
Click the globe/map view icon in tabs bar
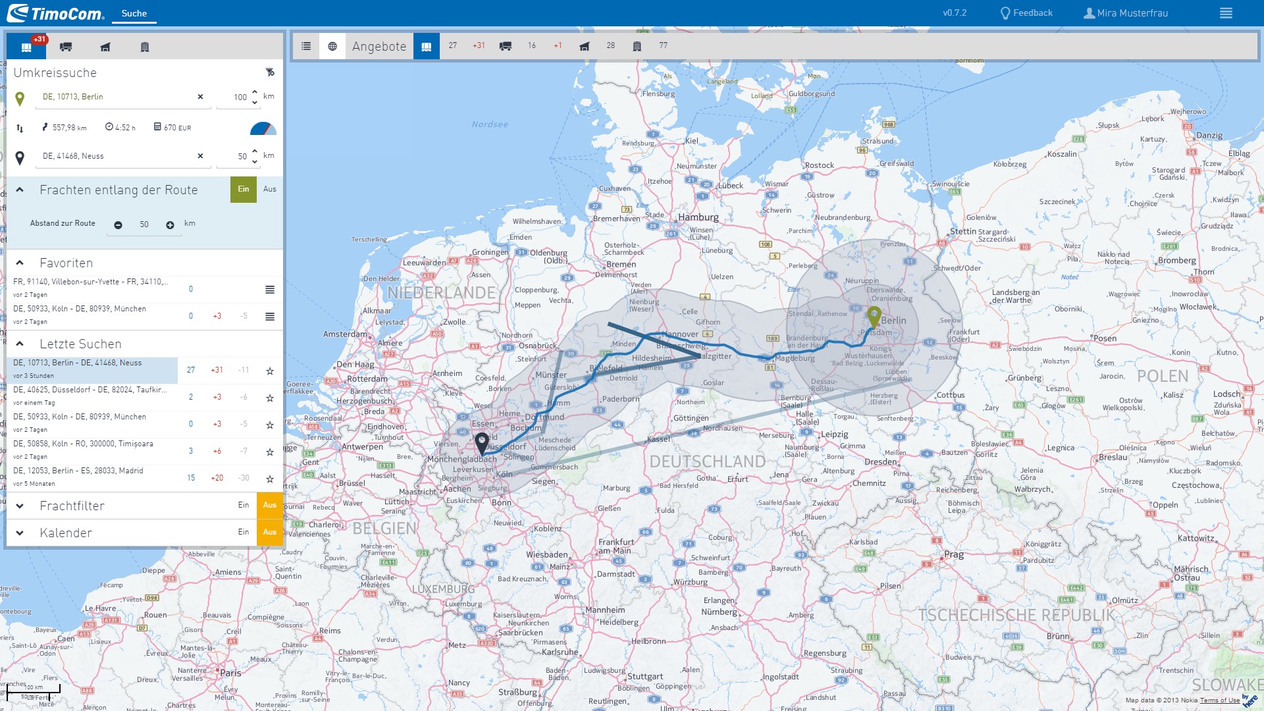pyautogui.click(x=332, y=47)
